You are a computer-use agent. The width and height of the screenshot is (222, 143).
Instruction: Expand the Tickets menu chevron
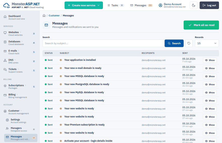pos(18,69)
